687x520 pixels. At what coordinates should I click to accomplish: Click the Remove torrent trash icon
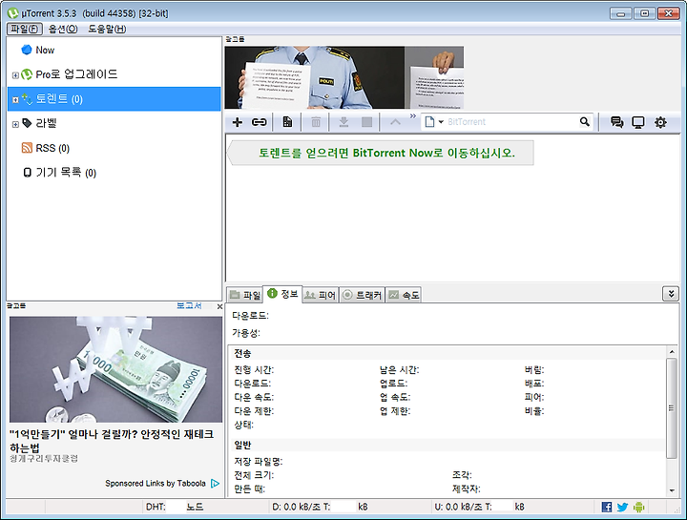click(316, 122)
